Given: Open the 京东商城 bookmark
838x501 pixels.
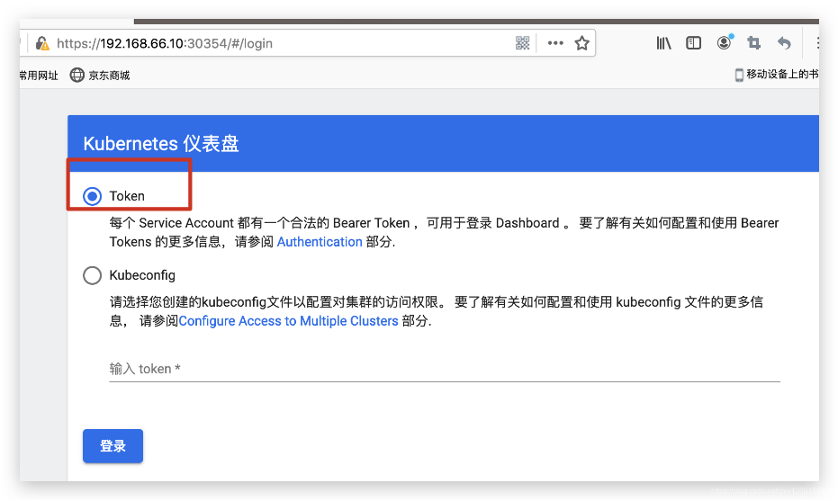Looking at the screenshot, I should (109, 76).
